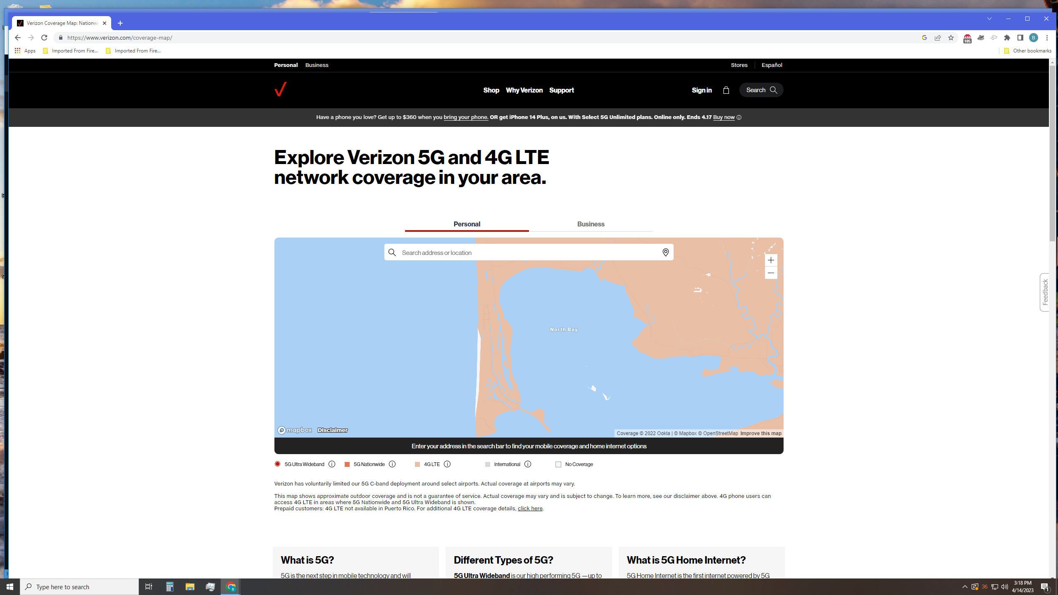
Task: Open the Support menu
Action: click(561, 90)
